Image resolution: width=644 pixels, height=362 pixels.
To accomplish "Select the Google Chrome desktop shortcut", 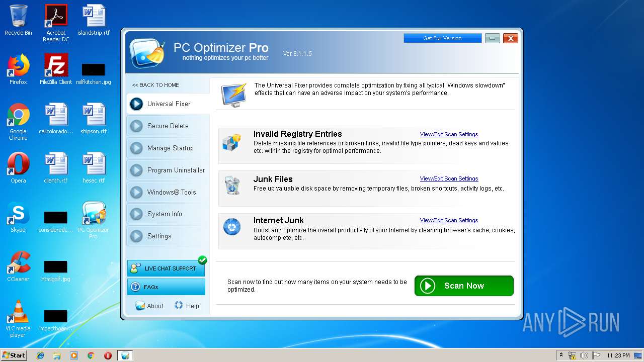I will coord(18,122).
